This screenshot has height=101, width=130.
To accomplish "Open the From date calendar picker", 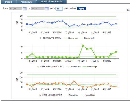I will (25, 9).
